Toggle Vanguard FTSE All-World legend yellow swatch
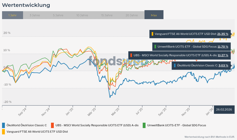 4,132
